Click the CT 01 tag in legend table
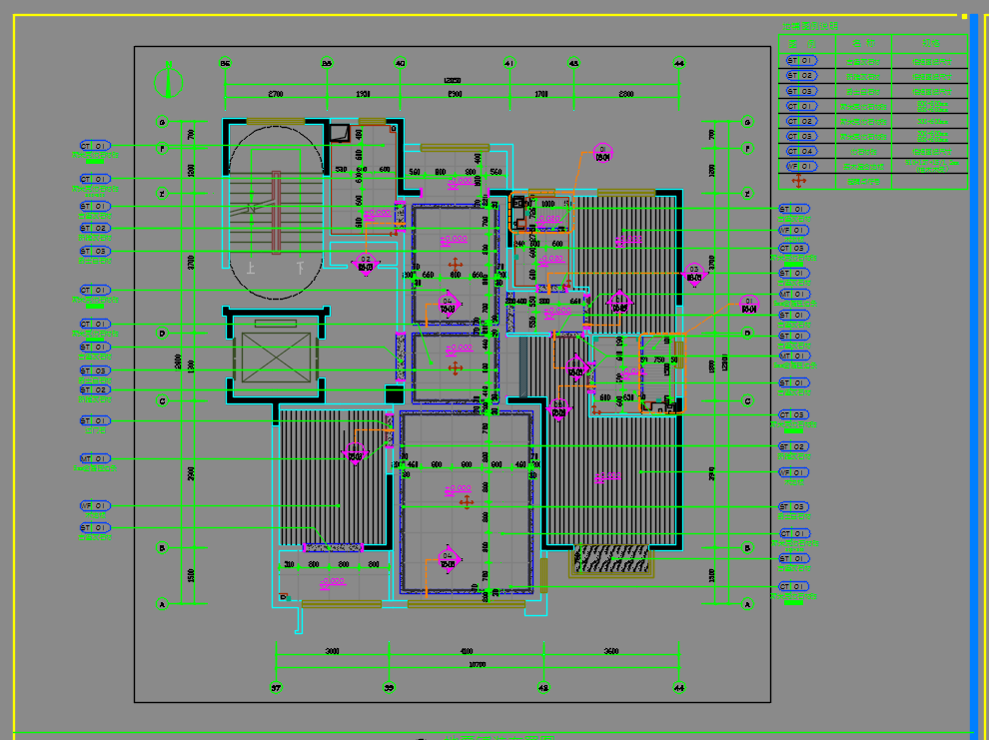This screenshot has height=740, width=989. point(801,106)
